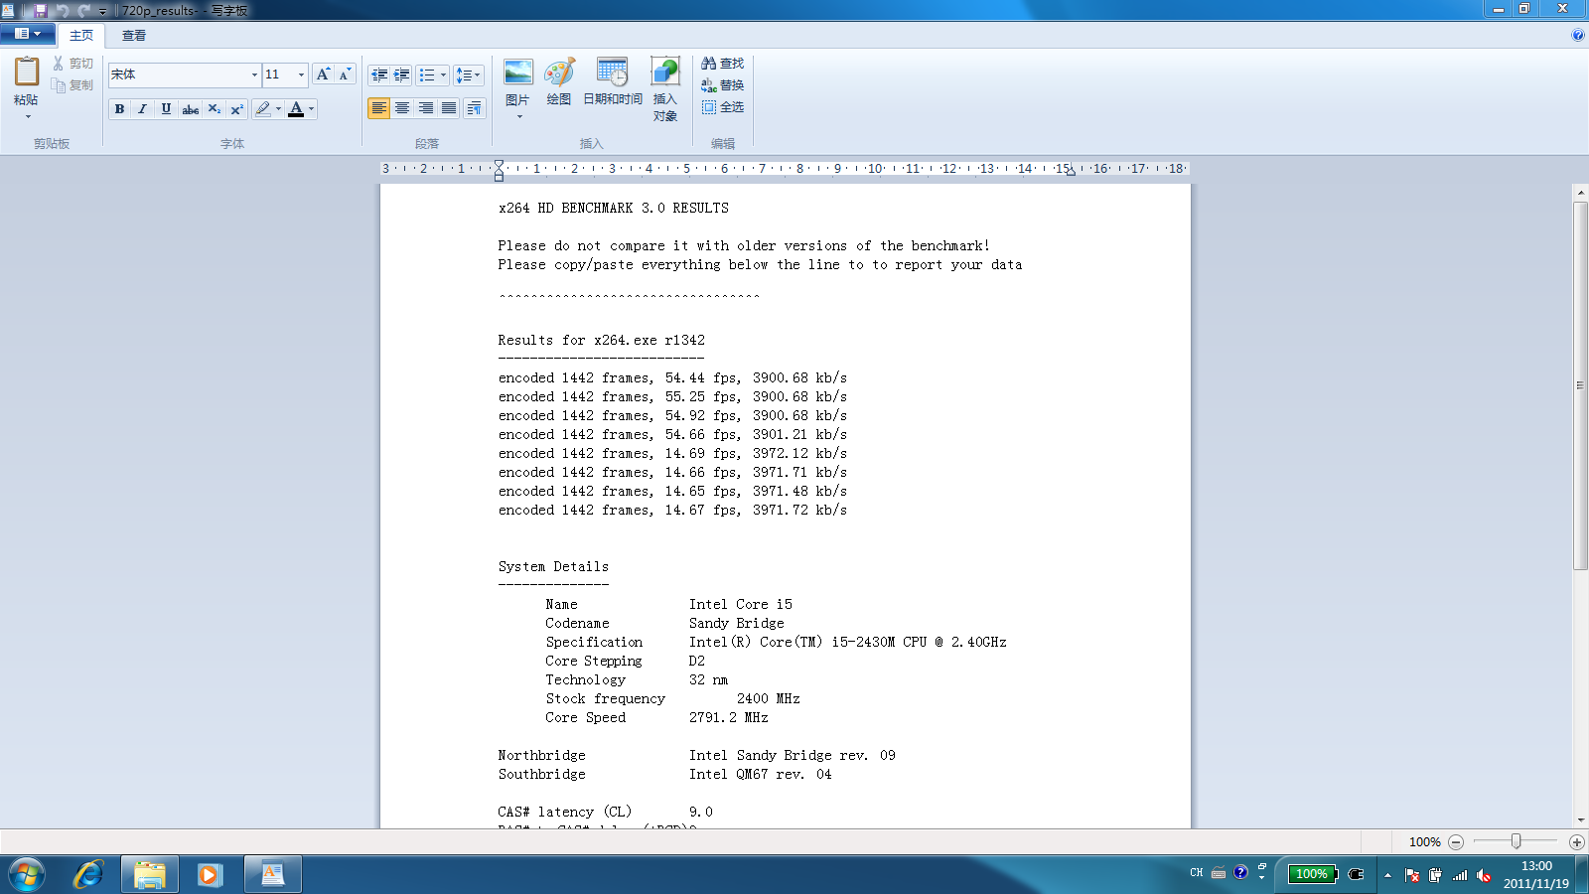Open the font size dropdown
This screenshot has height=894, width=1589.
pos(302,74)
